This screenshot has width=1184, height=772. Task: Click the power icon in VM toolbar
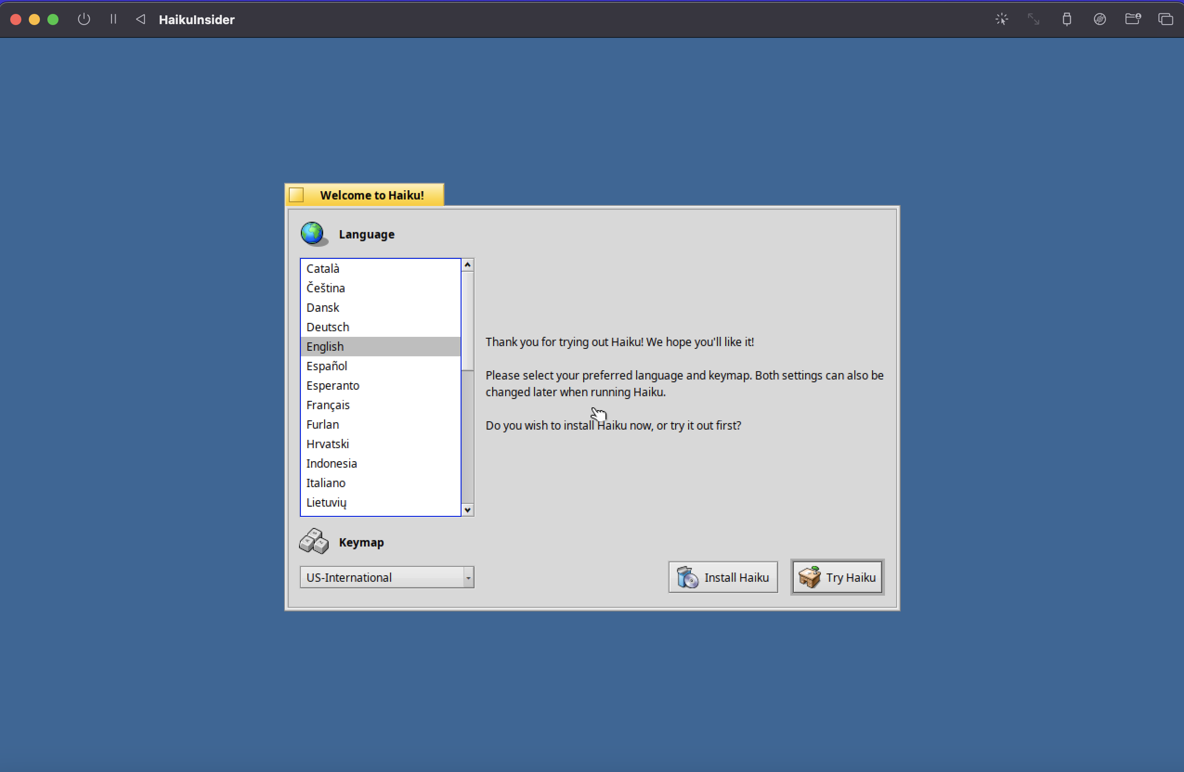(x=84, y=19)
